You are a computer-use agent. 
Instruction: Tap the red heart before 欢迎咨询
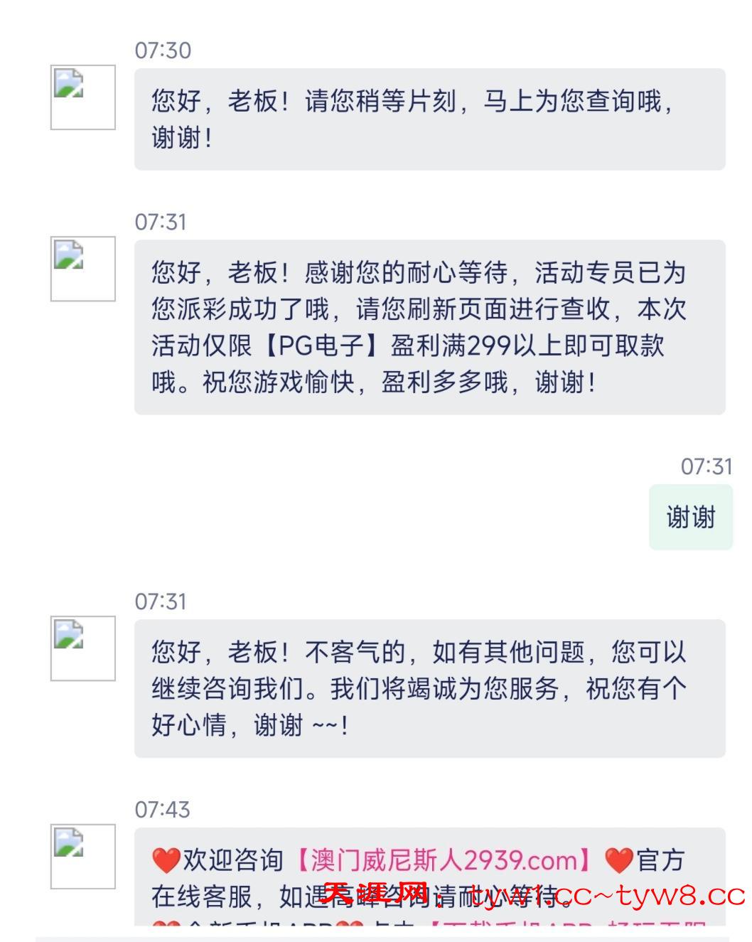point(166,861)
